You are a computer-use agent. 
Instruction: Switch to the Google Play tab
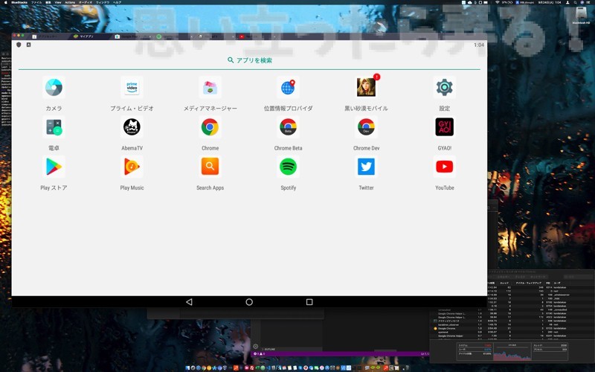(132, 36)
